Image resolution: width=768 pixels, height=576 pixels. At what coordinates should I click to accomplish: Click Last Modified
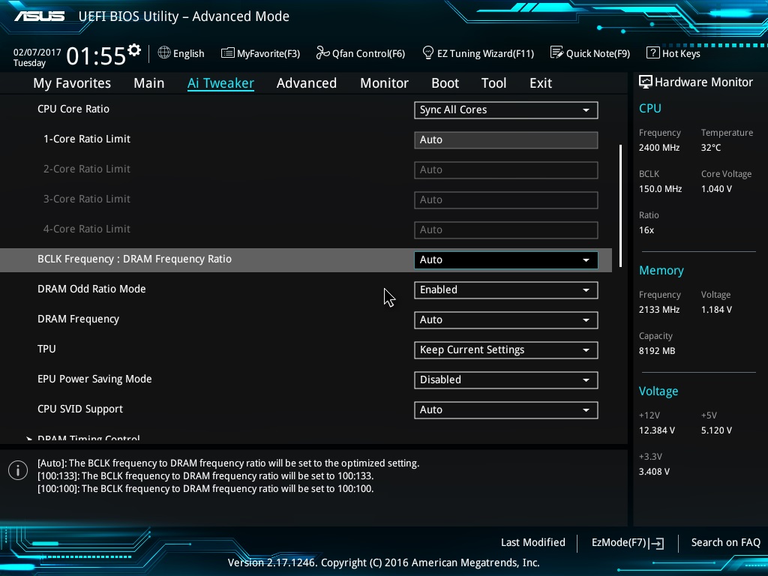(533, 542)
